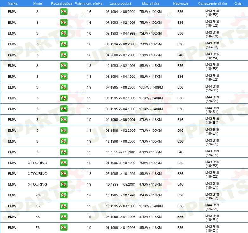Click the Pojemność silnika column header
The height and width of the screenshot is (233, 248).
click(88, 3)
